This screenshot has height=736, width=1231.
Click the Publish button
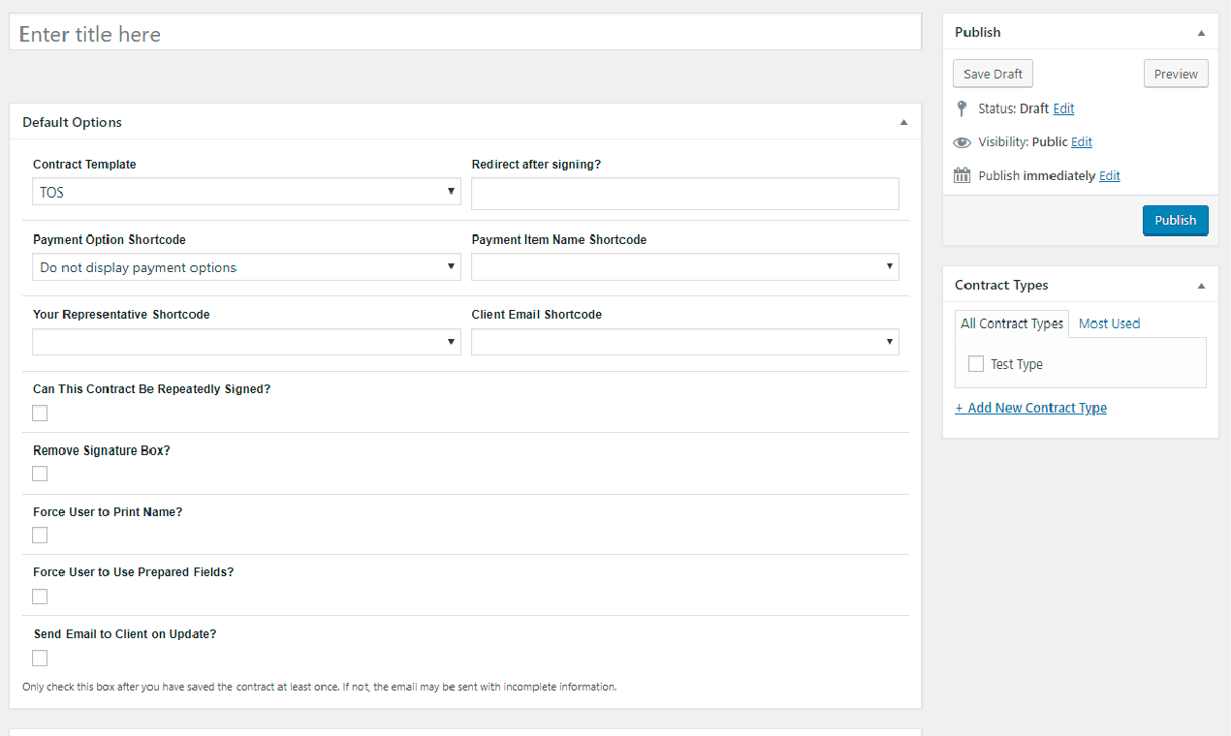point(1175,220)
